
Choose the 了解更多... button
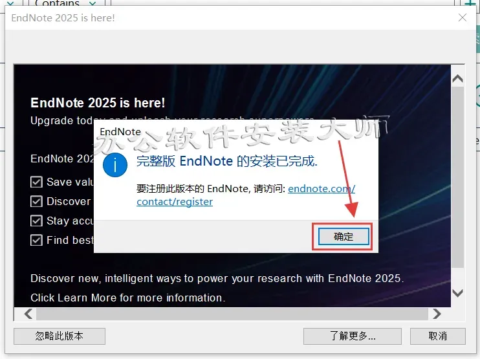(x=353, y=336)
